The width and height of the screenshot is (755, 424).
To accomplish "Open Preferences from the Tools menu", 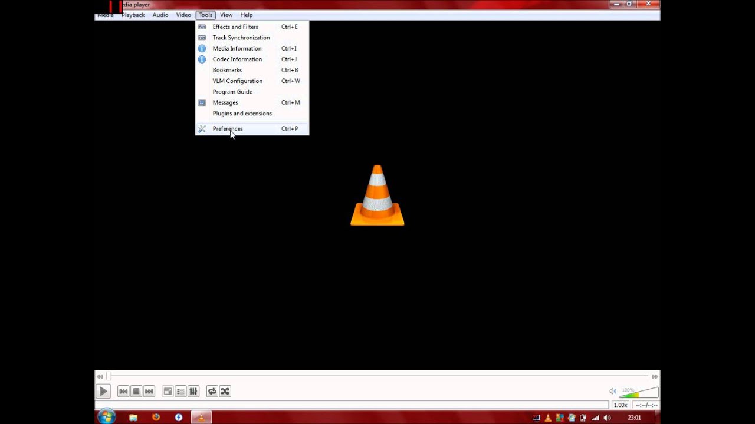I will pos(252,128).
